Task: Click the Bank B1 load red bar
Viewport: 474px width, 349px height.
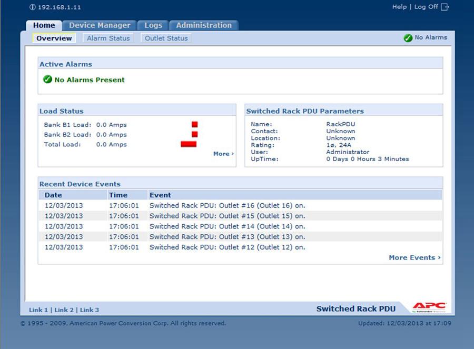Action: [194, 125]
